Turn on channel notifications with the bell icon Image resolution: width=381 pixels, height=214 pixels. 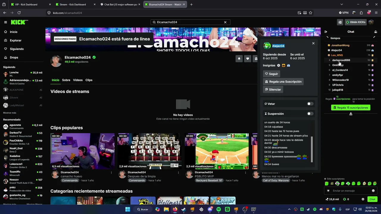[239, 59]
